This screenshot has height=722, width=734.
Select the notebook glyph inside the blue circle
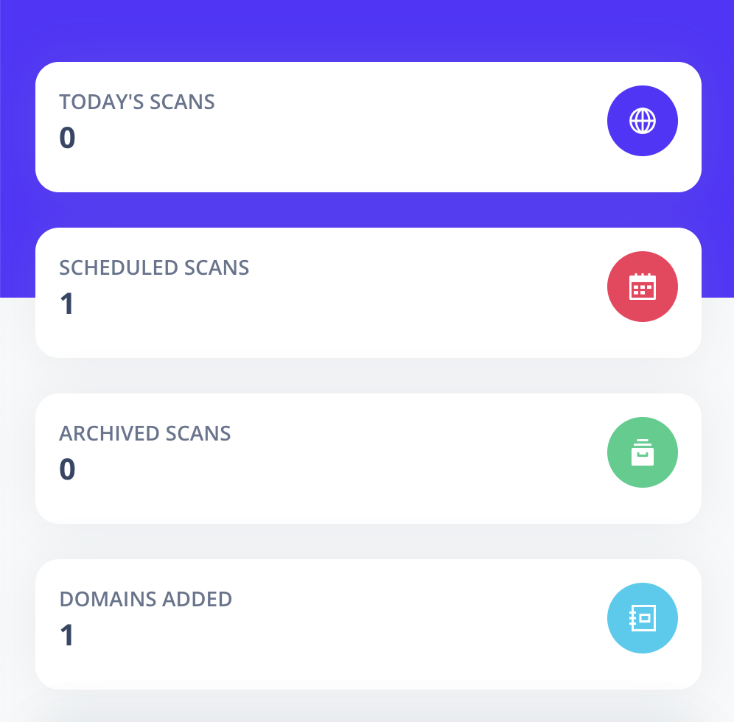tap(643, 617)
